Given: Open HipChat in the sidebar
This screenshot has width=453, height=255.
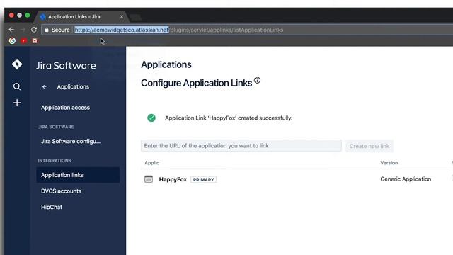Looking at the screenshot, I should coord(52,207).
